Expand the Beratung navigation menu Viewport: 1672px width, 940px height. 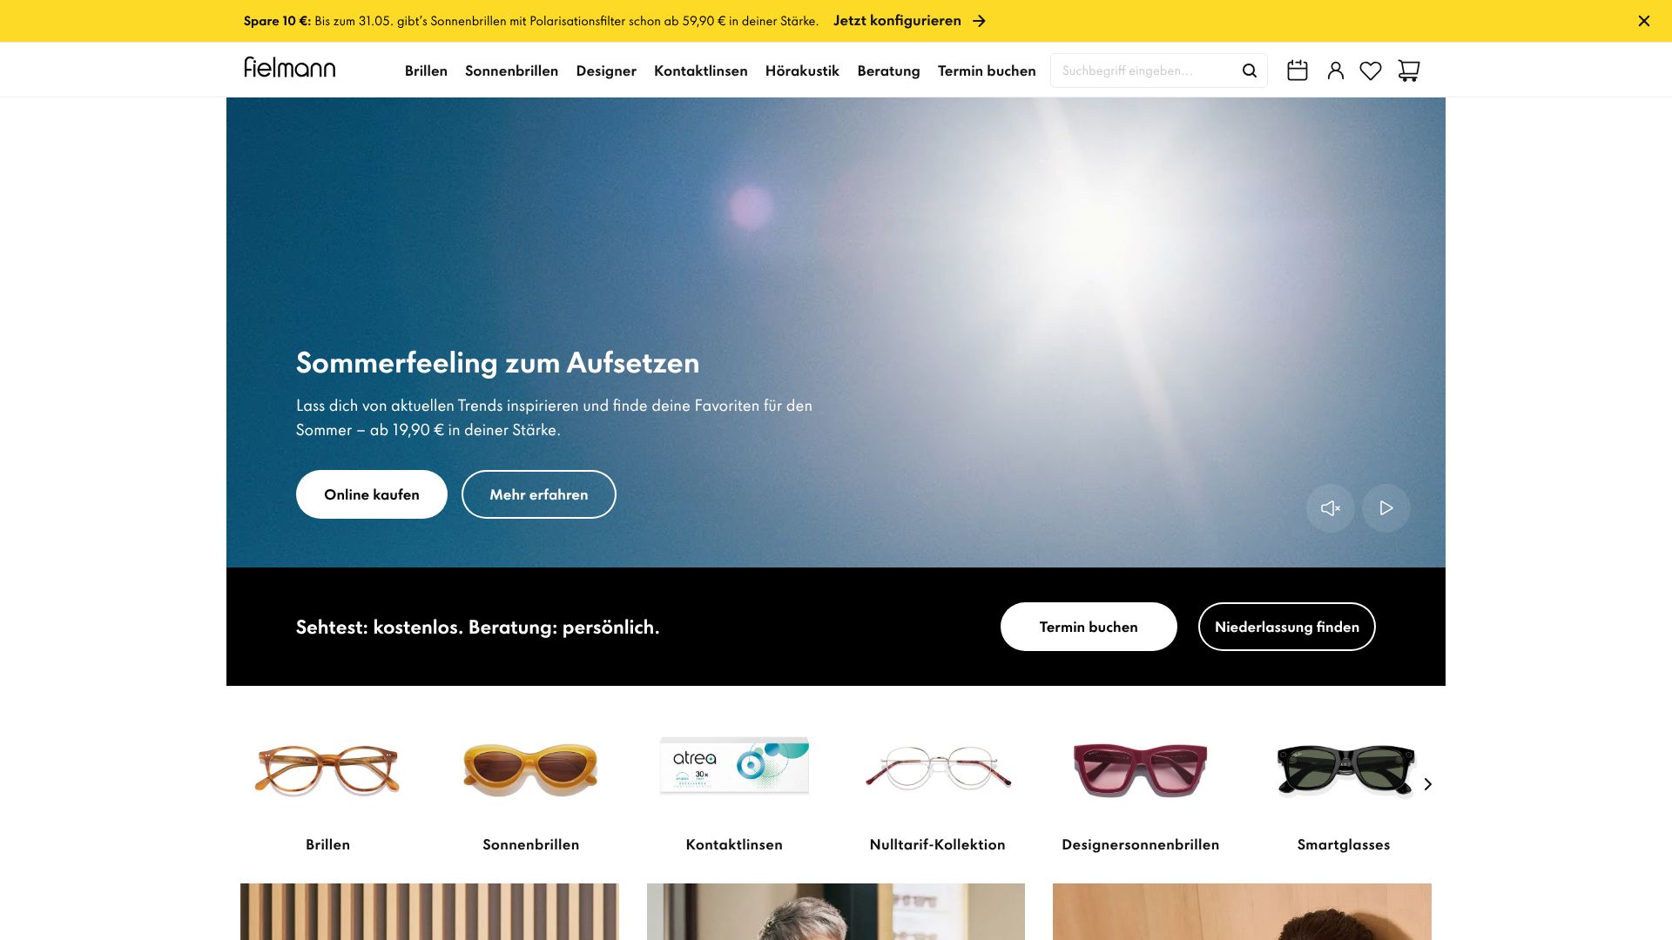pos(888,70)
